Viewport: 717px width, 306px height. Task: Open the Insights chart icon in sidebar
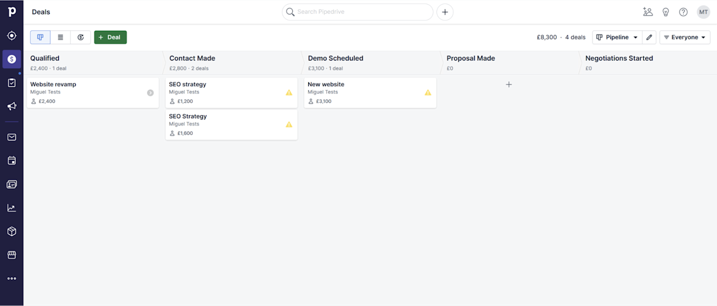[11, 208]
